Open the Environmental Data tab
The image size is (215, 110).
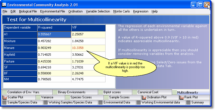tap(117, 102)
